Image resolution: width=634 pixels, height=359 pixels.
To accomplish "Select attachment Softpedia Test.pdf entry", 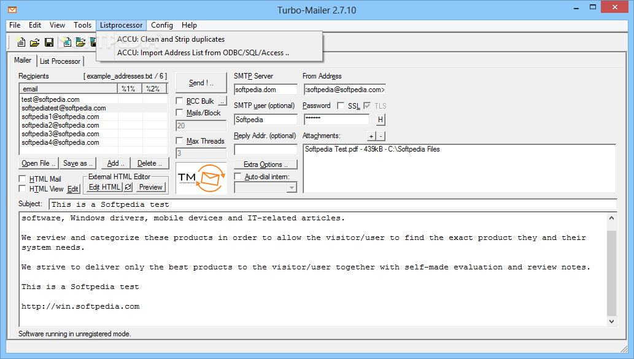I will coord(372,149).
